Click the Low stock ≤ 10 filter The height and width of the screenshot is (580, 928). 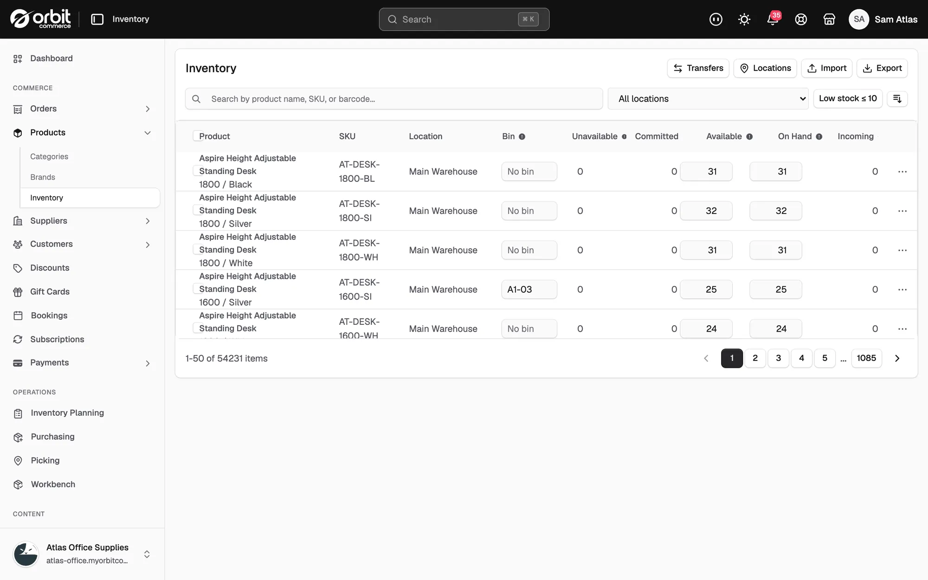[x=848, y=98]
